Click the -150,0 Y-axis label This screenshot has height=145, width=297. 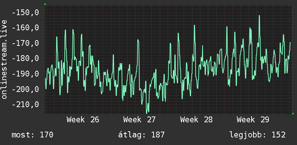click(x=26, y=13)
